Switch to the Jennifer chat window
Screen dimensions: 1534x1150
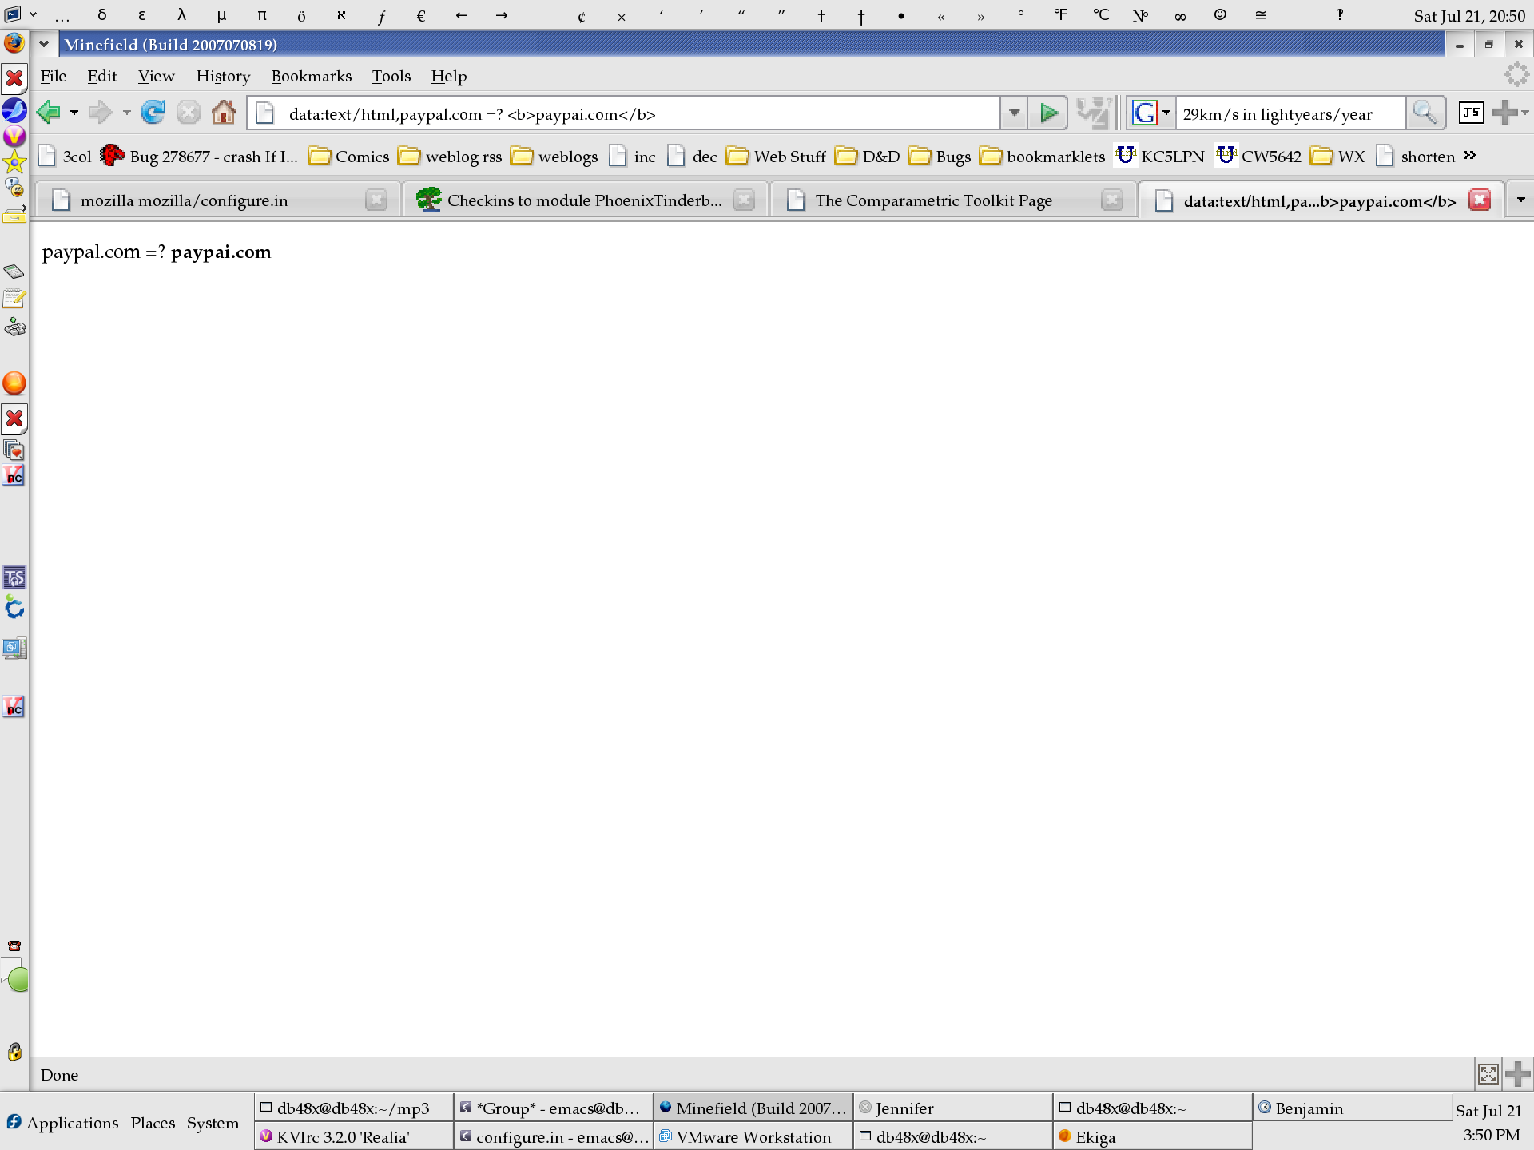pyautogui.click(x=953, y=1108)
